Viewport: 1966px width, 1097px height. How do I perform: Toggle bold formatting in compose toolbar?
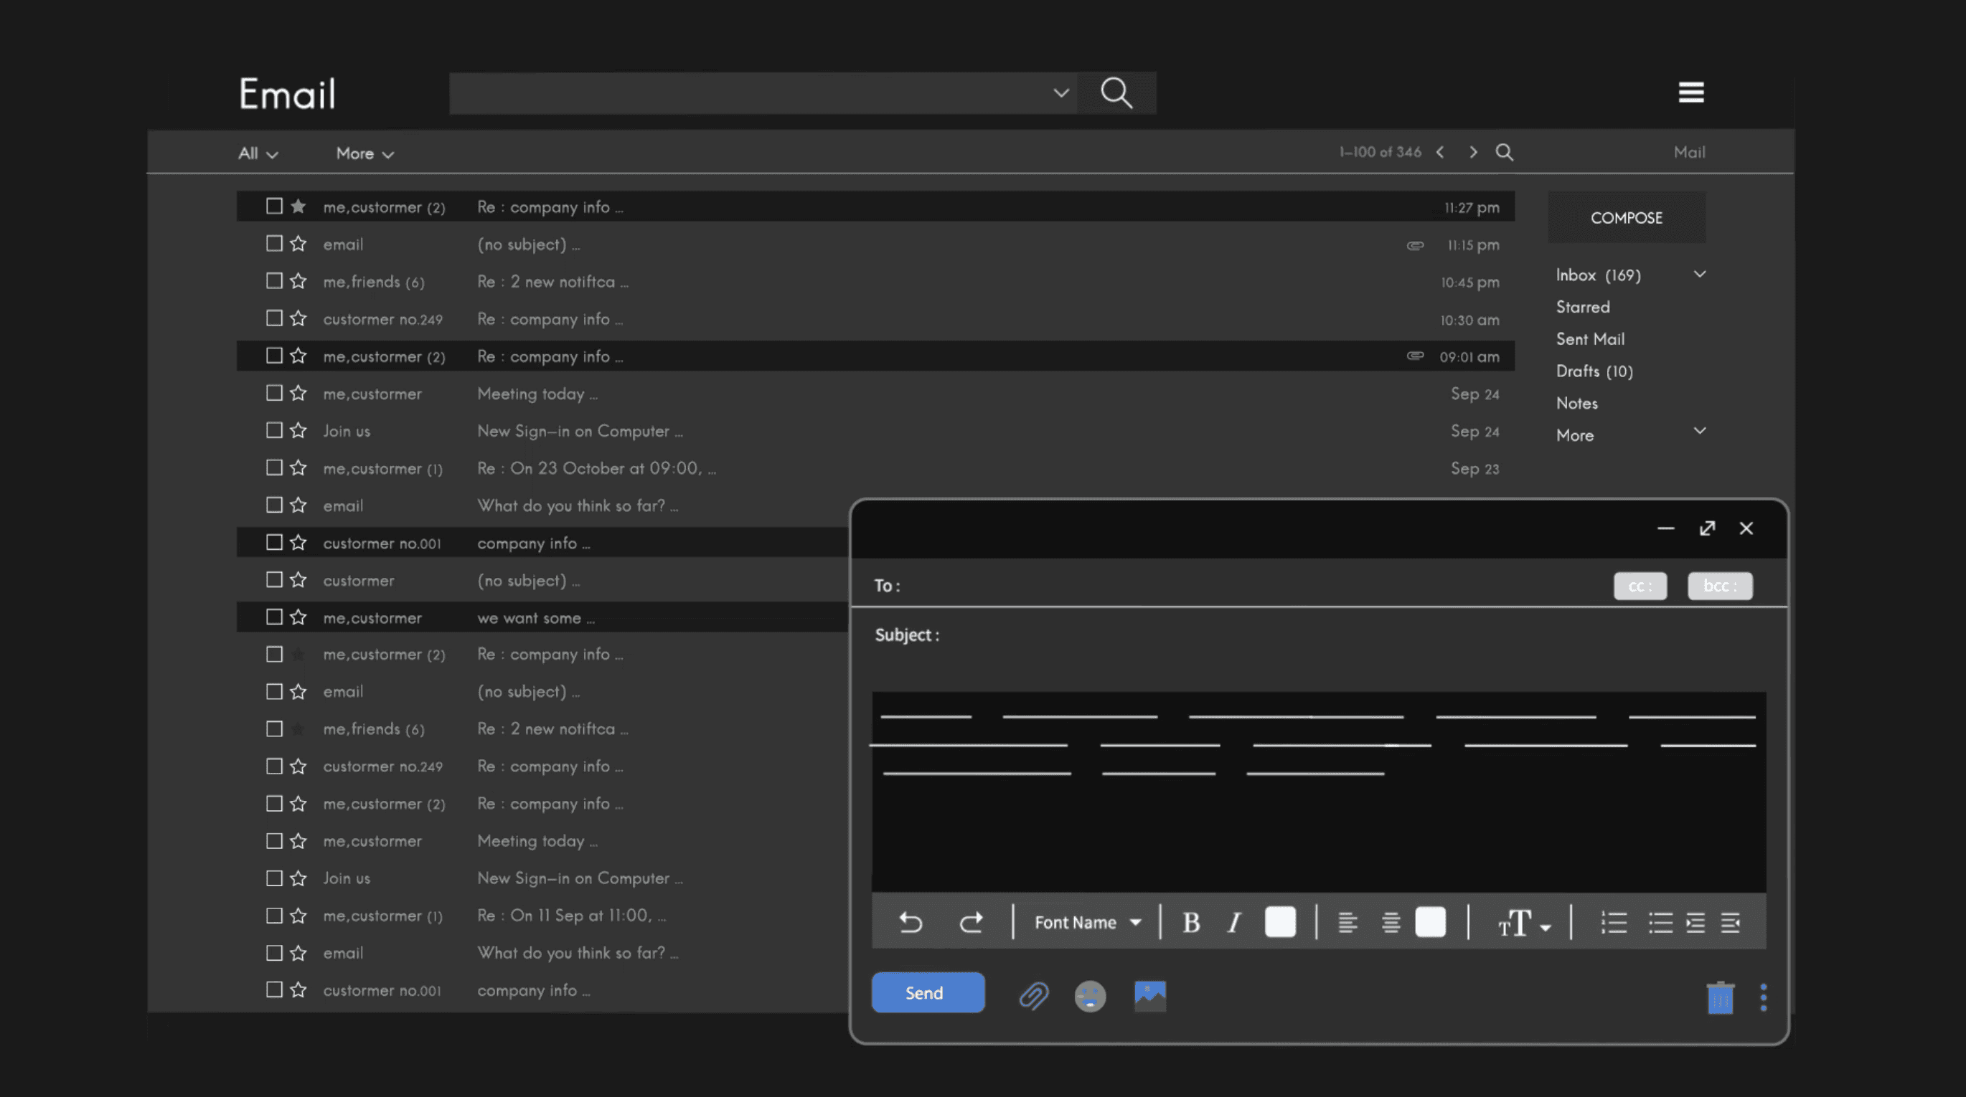[1190, 922]
